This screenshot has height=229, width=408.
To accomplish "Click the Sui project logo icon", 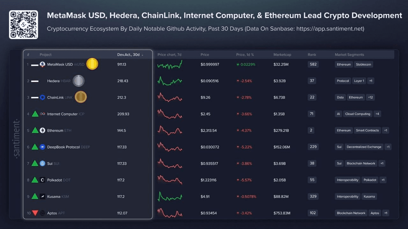I will point(42,163).
